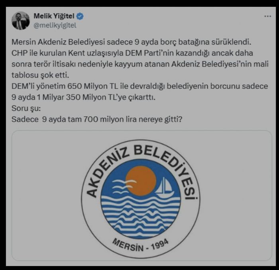Click the blue waves in the emblem
This screenshot has height=270, width=279.
click(x=140, y=216)
